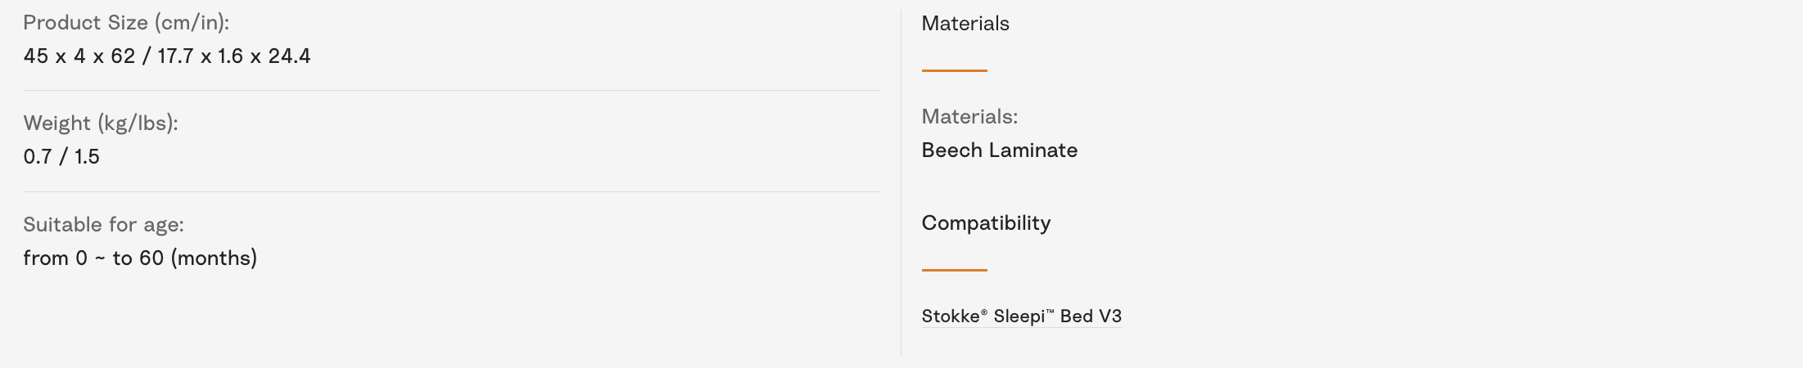Click the divider line between size and weight

(x=452, y=90)
